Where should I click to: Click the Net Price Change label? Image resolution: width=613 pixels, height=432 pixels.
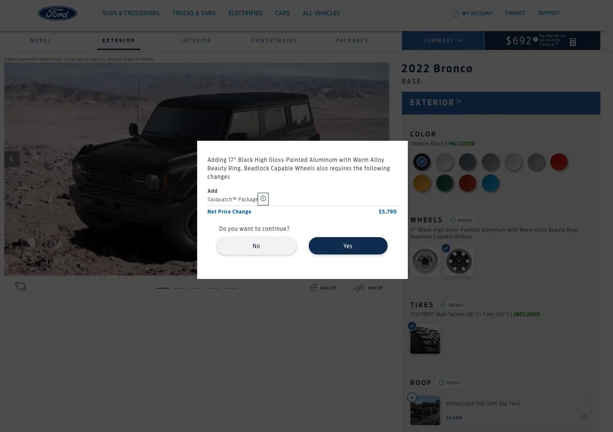pos(229,212)
